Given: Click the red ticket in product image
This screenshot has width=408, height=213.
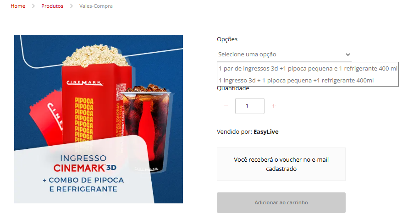Looking at the screenshot, I should pyautogui.click(x=46, y=117).
